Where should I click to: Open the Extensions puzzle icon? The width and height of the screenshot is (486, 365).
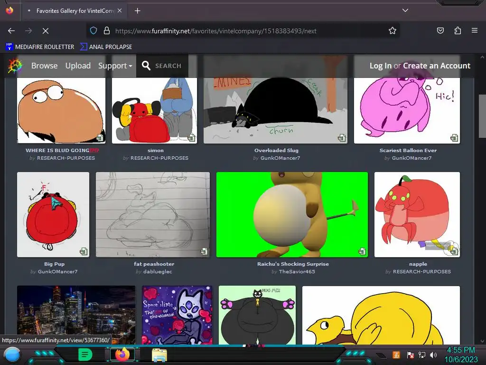(458, 30)
